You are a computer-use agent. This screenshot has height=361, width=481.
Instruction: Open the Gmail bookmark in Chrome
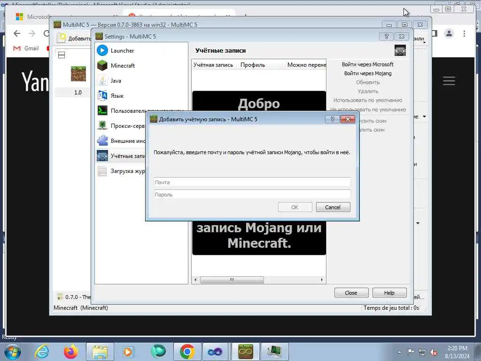pyautogui.click(x=26, y=48)
